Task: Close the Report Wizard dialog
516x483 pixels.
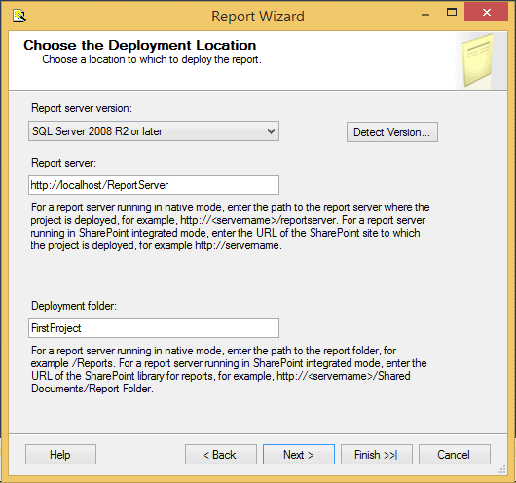Action: (486, 13)
